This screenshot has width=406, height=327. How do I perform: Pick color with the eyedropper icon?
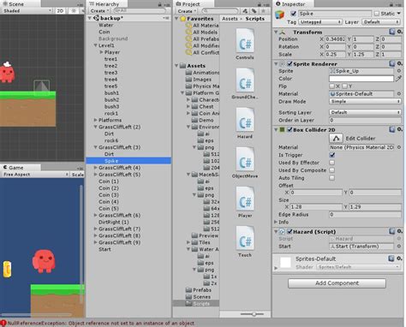(x=399, y=79)
